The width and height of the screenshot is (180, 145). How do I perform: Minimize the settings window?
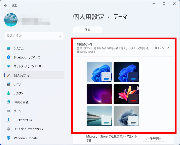154,4
